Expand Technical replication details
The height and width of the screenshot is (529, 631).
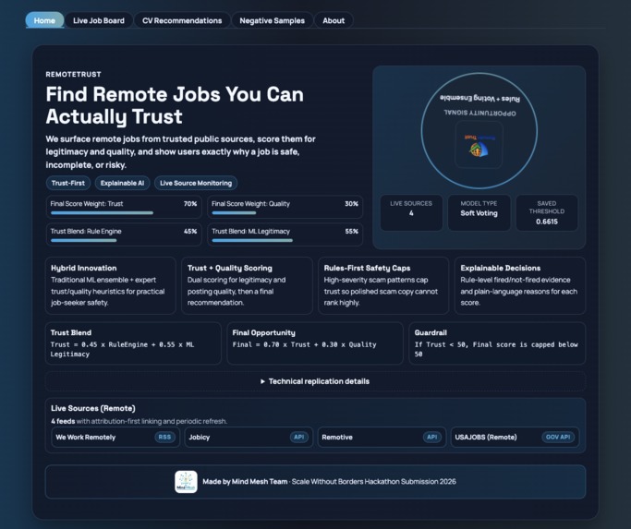pyautogui.click(x=315, y=381)
